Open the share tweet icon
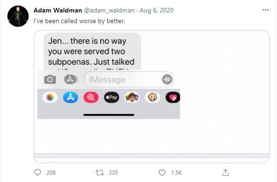277x182 pixels. click(x=225, y=173)
